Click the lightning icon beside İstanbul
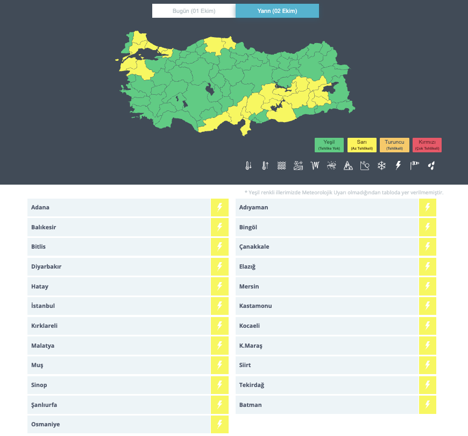 [219, 306]
